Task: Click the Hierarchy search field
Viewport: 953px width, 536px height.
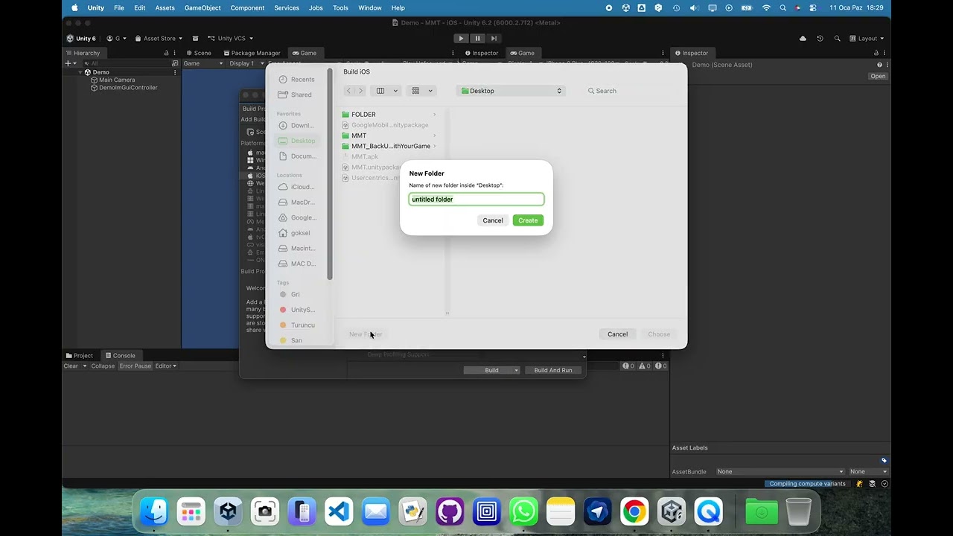Action: click(x=128, y=63)
